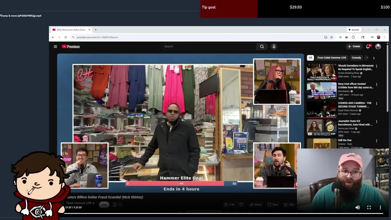Click 'Ends in 4 hours' text
Image resolution: width=391 pixels, height=220 pixels.
(181, 189)
